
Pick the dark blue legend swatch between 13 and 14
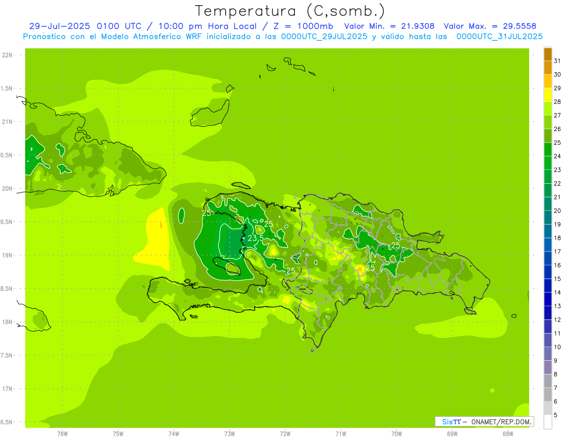click(x=548, y=299)
